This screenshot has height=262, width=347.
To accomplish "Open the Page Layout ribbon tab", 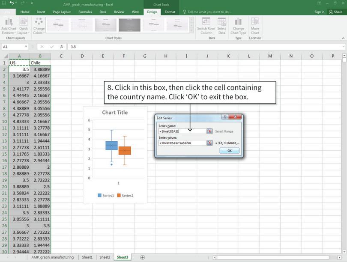I will 62,12.
